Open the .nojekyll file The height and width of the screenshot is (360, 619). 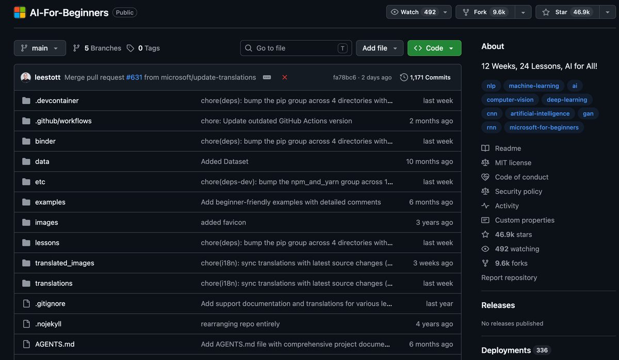[48, 324]
